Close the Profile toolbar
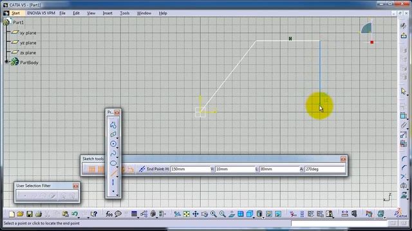This screenshot has width=412, height=231. click(x=117, y=113)
